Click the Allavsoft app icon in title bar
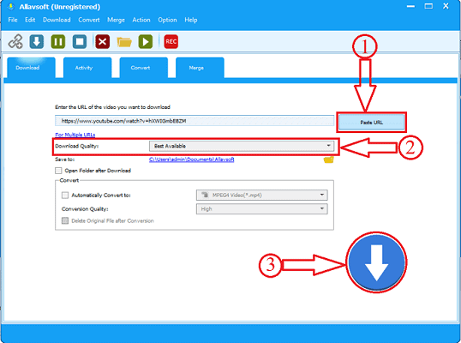 [11, 7]
